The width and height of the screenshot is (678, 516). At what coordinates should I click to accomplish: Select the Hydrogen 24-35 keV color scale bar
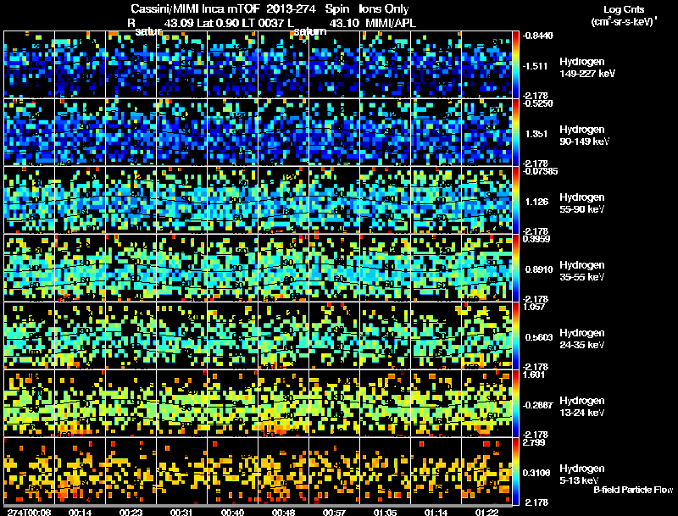(516, 336)
